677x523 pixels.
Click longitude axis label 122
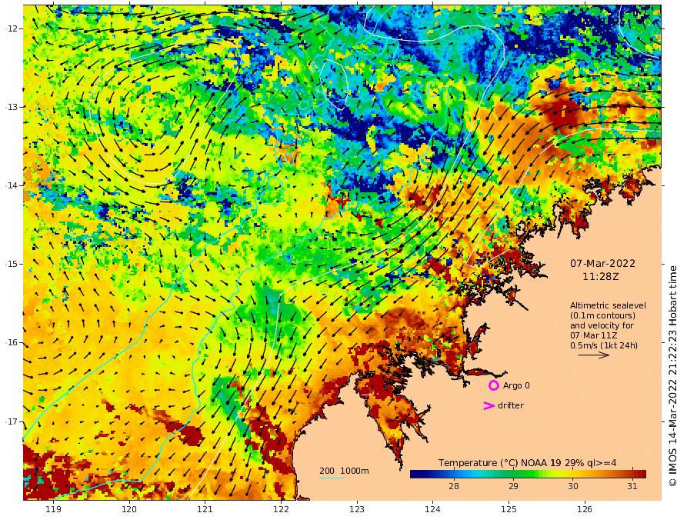click(281, 510)
